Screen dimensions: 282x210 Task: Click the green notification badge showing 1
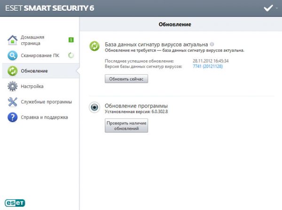(71, 40)
